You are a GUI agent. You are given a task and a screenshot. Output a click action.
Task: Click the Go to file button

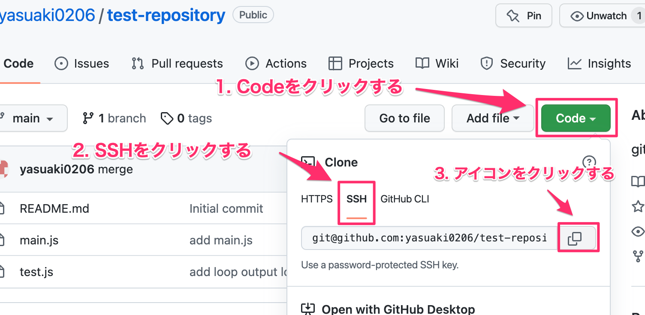click(x=404, y=118)
